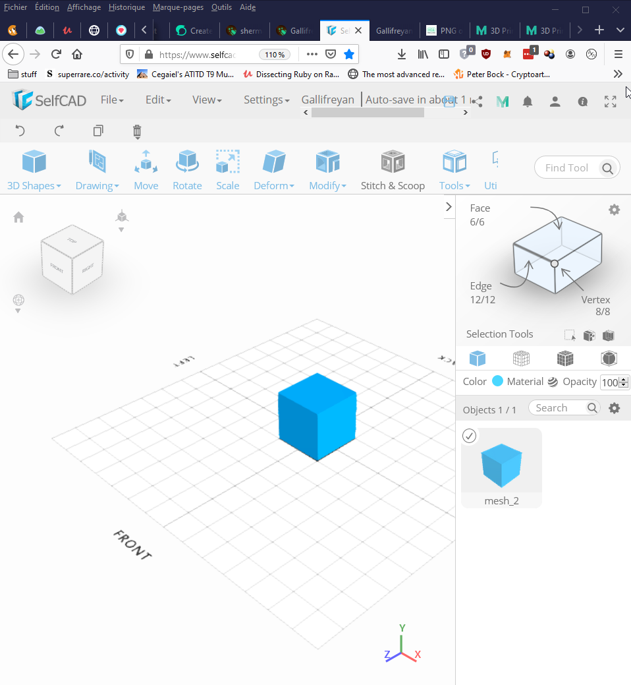
Task: Enter fullscreen mode with expand icon
Action: point(611,102)
